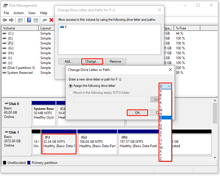Open the drive letter combo box showing O

click(x=165, y=86)
